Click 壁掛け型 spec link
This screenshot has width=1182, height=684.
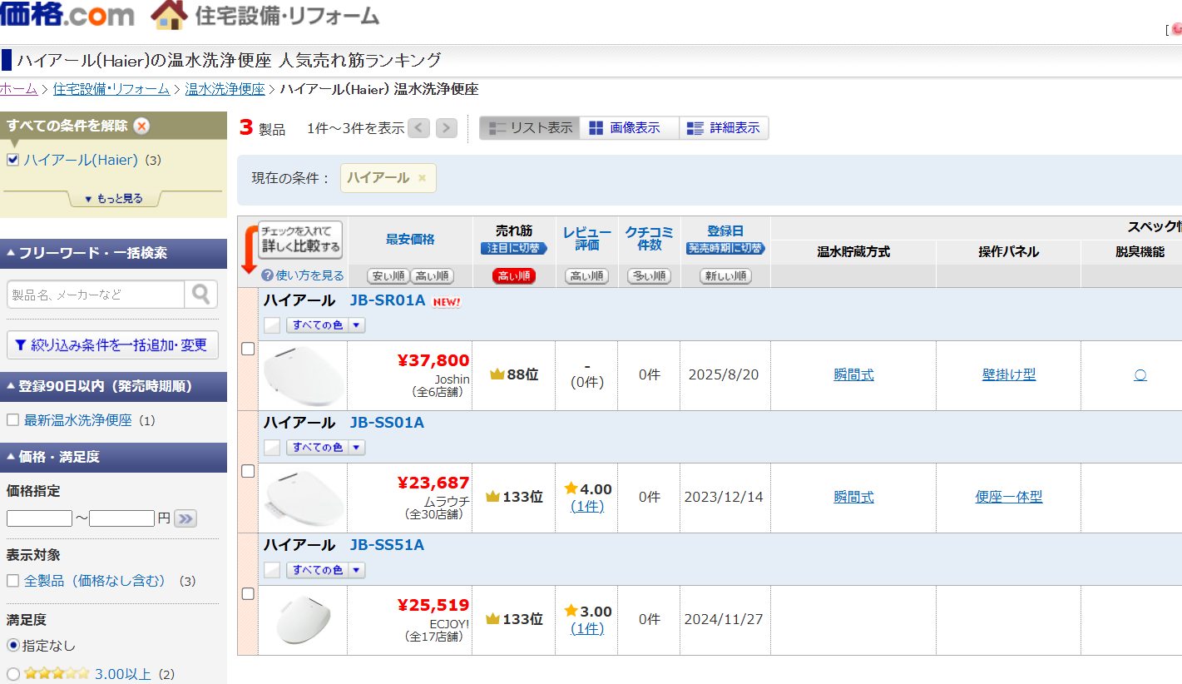[1009, 374]
